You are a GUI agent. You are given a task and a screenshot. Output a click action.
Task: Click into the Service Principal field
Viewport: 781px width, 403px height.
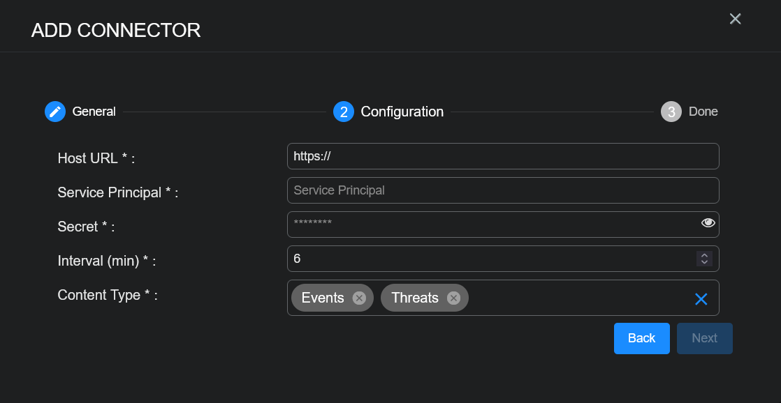503,190
